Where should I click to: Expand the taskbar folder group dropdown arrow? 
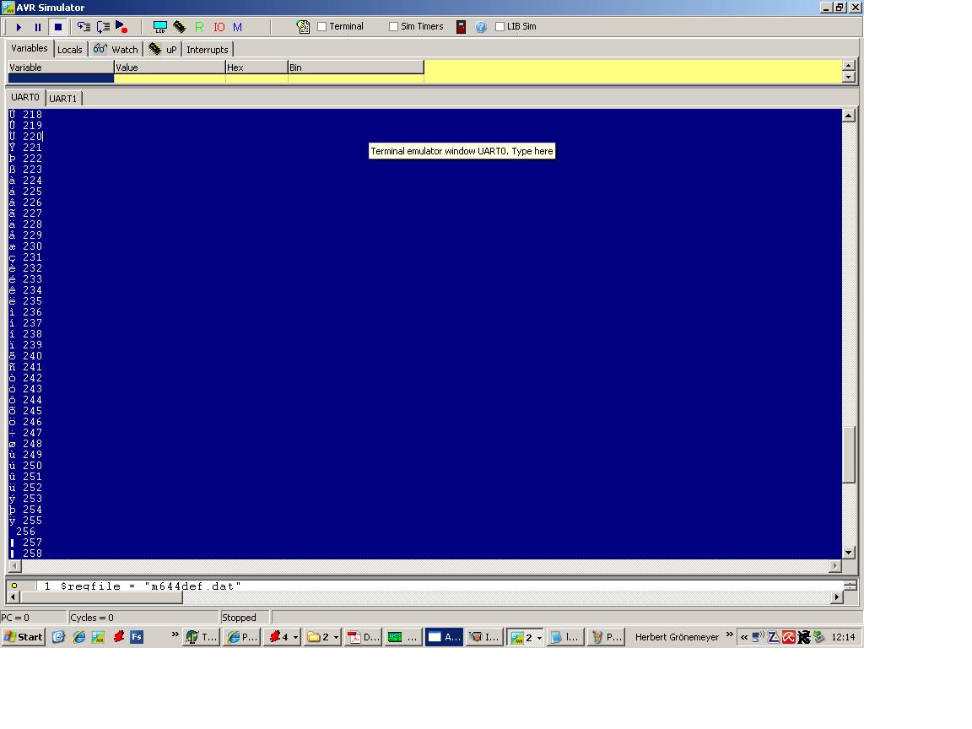click(x=335, y=638)
